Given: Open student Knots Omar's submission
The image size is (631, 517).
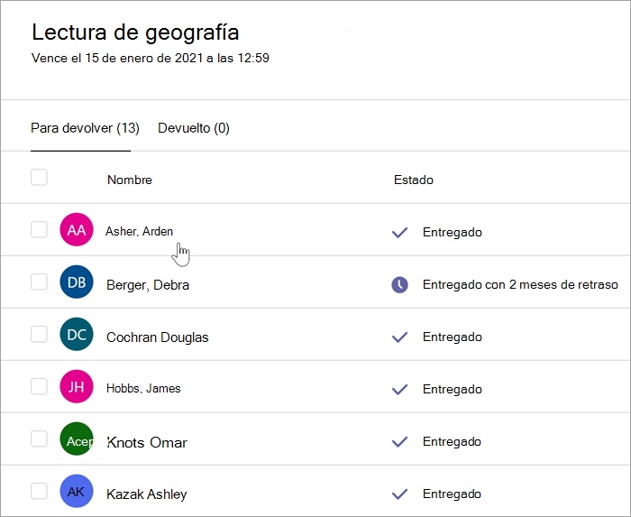Looking at the screenshot, I should [147, 442].
